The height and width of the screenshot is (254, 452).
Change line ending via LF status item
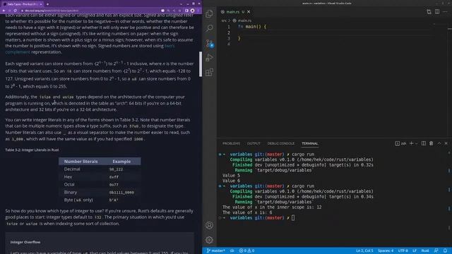point(415,250)
